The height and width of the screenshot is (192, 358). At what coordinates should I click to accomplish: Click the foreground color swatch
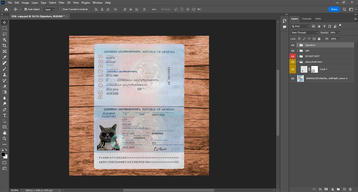tap(3, 154)
